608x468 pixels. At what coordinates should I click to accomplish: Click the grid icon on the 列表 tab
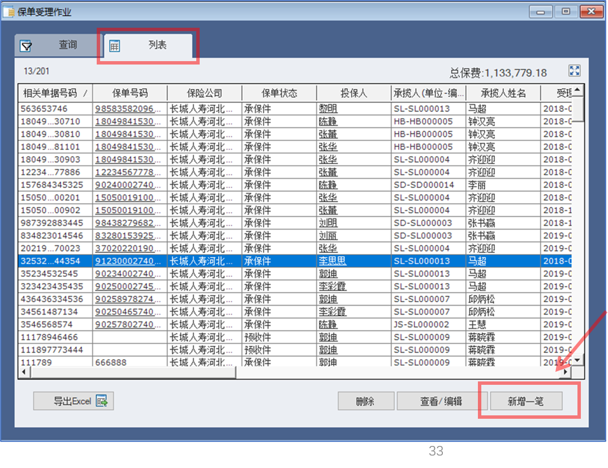(115, 46)
